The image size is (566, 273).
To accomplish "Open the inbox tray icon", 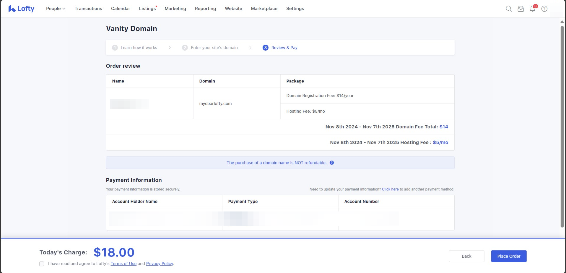I will pyautogui.click(x=521, y=9).
